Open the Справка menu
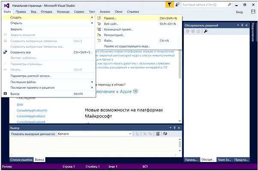The height and width of the screenshot is (171, 258). [x=133, y=12]
